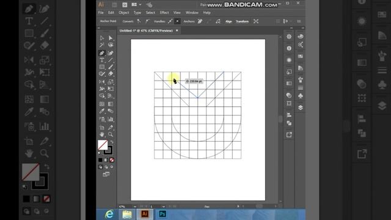Select the Eraser tool
Viewport: 391px width, 220px height.
click(111, 74)
